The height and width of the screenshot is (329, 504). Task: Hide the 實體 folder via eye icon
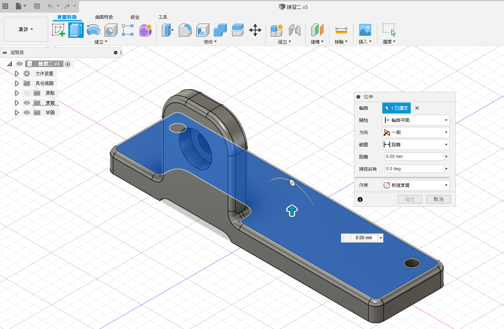27,103
